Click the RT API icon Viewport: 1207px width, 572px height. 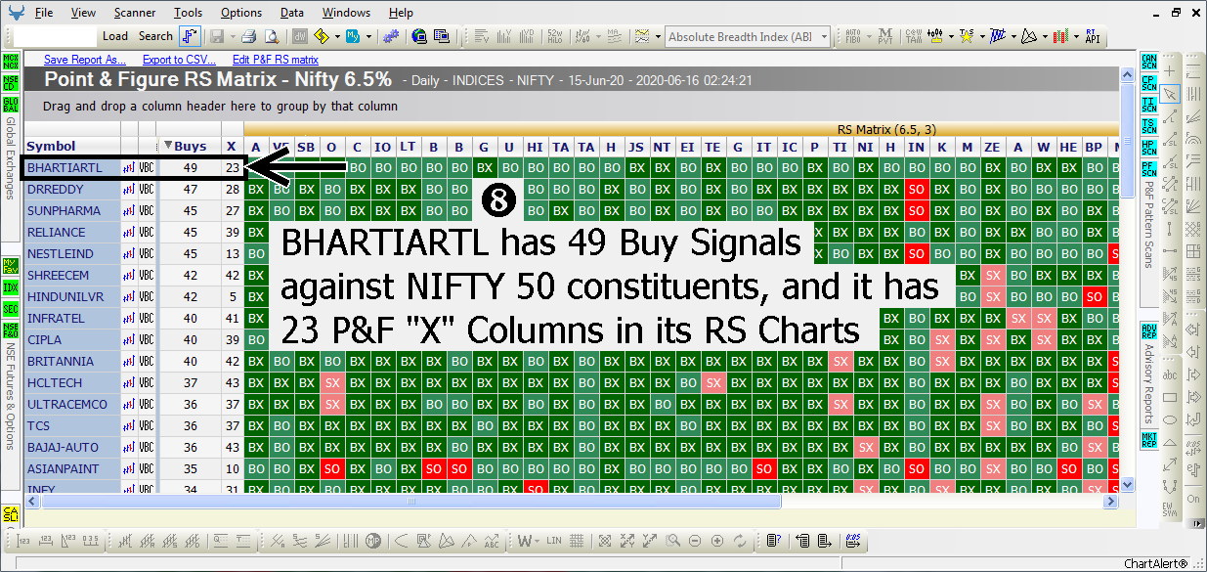point(1092,36)
